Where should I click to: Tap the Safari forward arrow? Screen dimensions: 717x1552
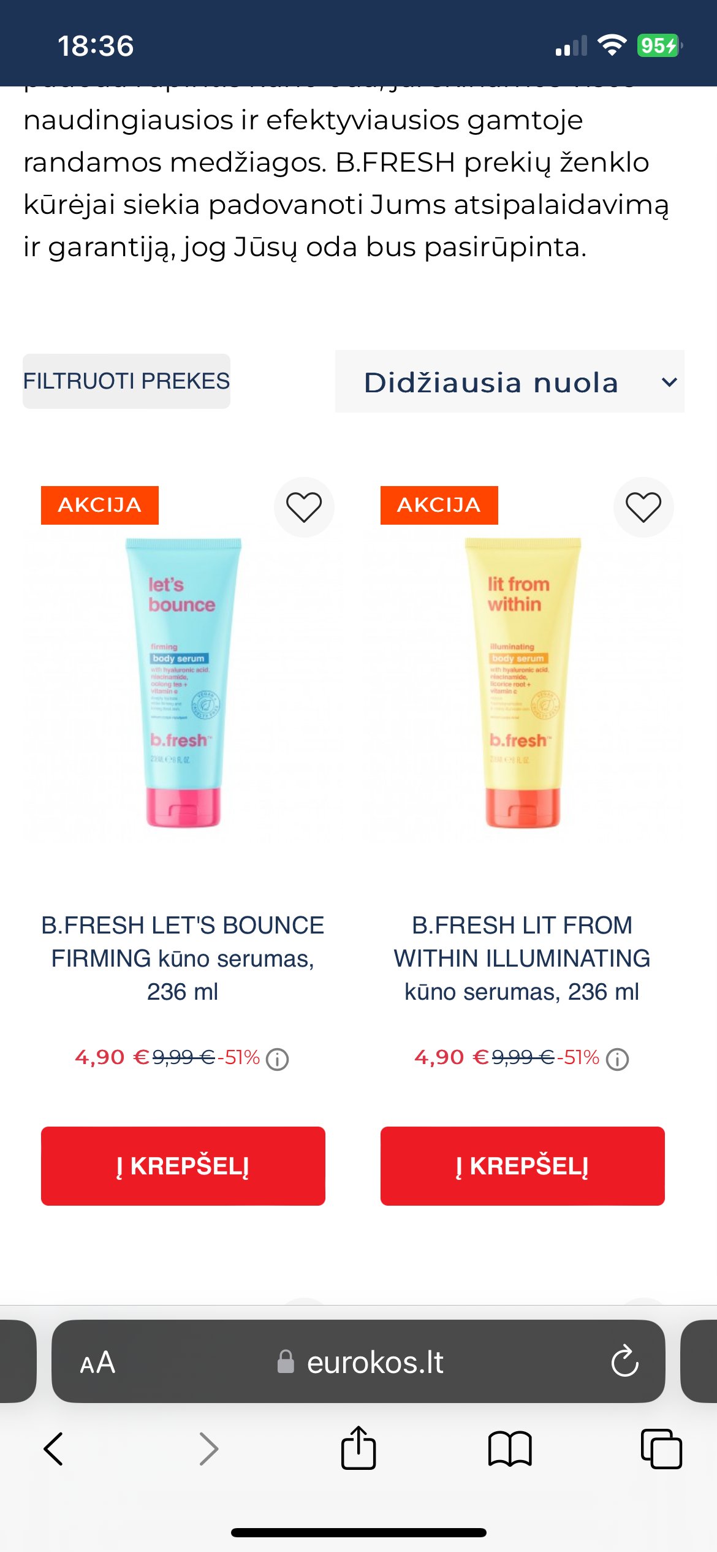(209, 1449)
